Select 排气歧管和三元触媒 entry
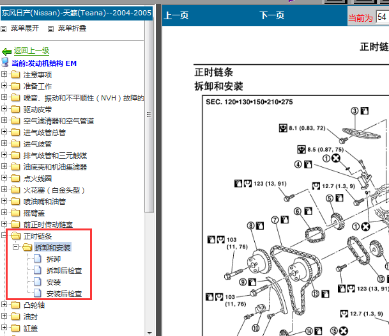The height and width of the screenshot is (336, 389). pos(56,156)
